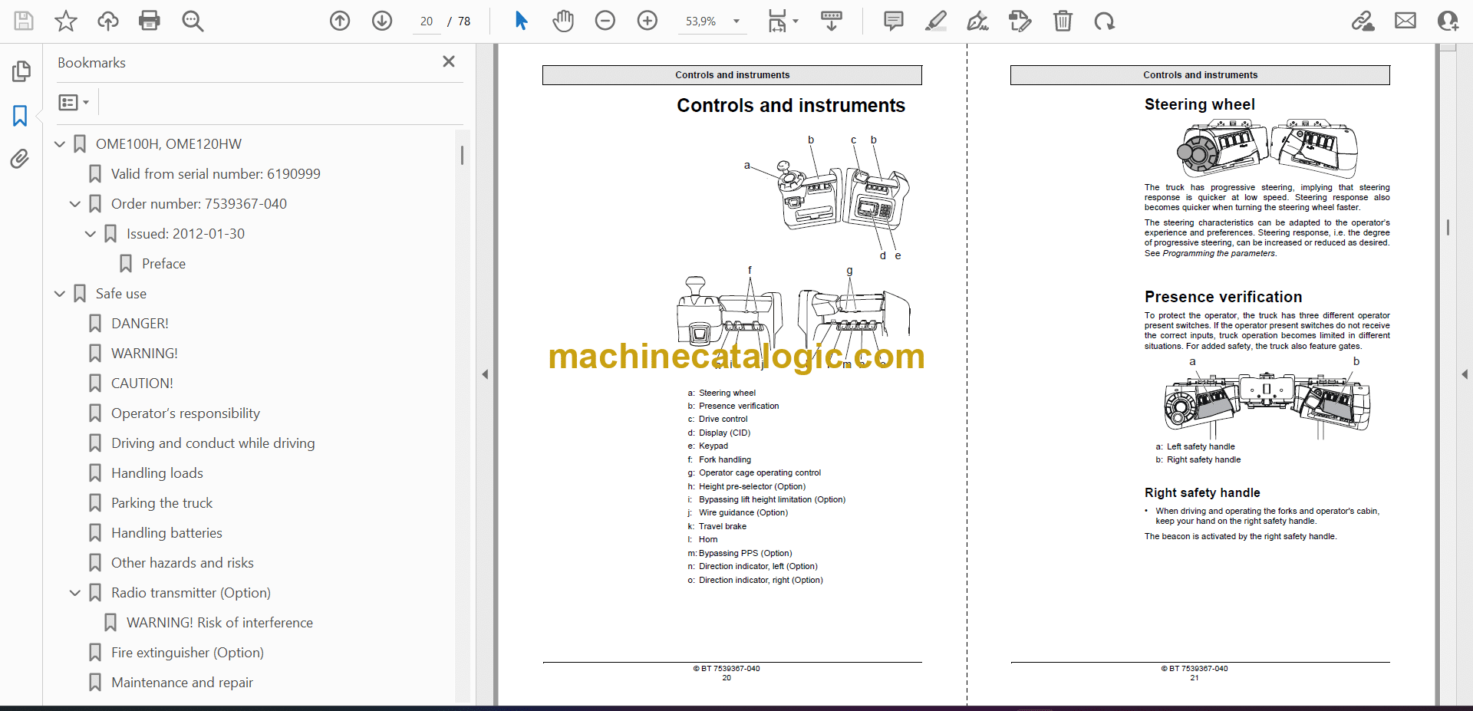Collapse the Issued: 2012-01-30 bookmark
This screenshot has height=711, width=1473.
91,234
